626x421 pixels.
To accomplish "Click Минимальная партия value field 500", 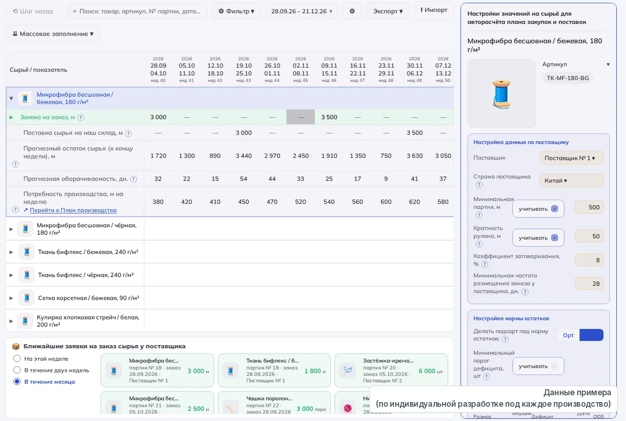I will [589, 208].
